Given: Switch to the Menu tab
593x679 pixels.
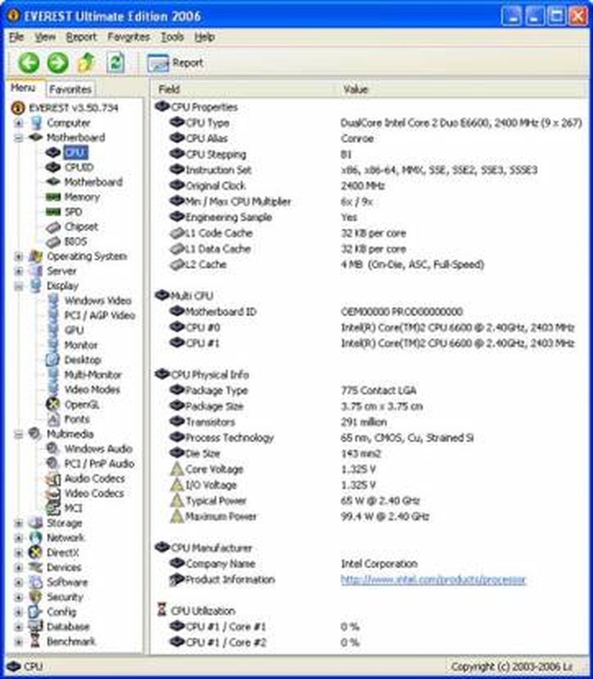Looking at the screenshot, I should click(x=23, y=88).
